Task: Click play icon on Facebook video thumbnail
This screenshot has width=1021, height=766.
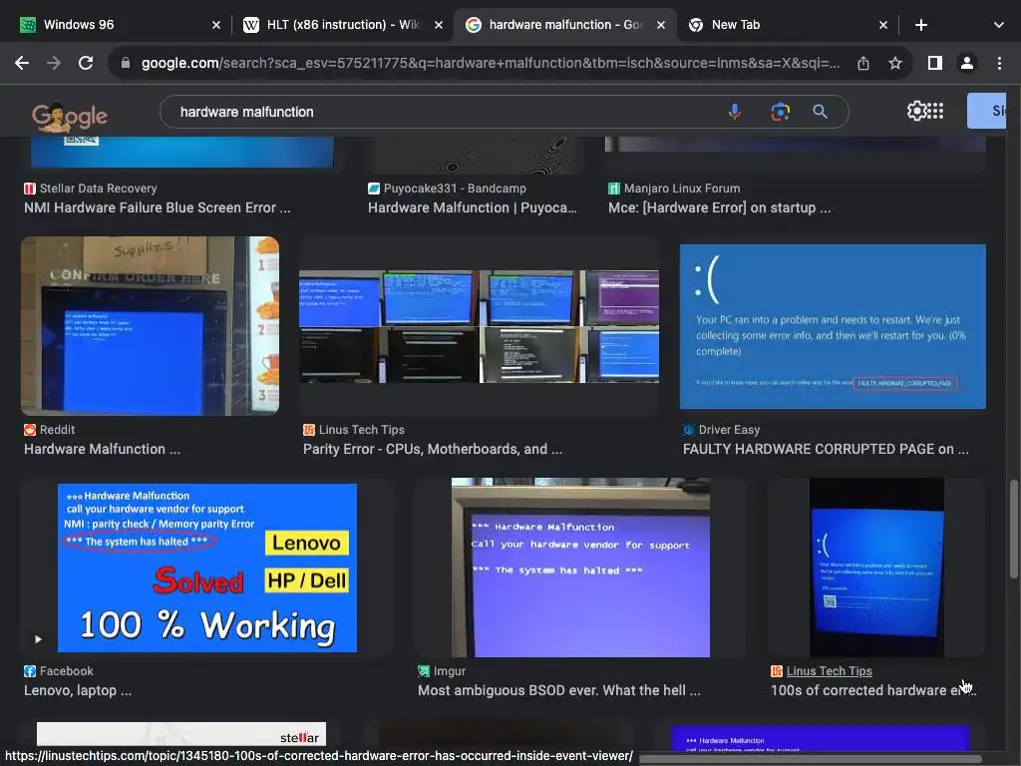Action: coord(38,639)
